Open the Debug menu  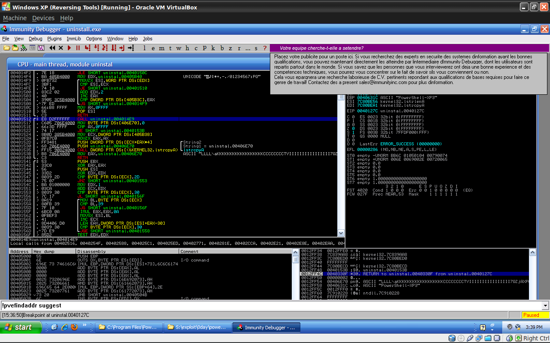pos(36,39)
